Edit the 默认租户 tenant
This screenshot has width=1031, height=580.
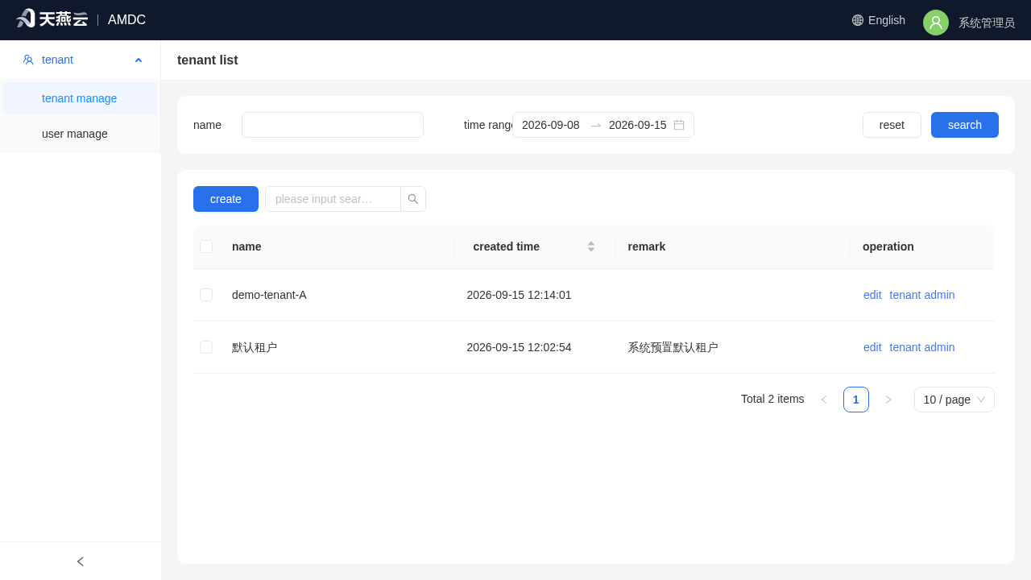pyautogui.click(x=872, y=347)
